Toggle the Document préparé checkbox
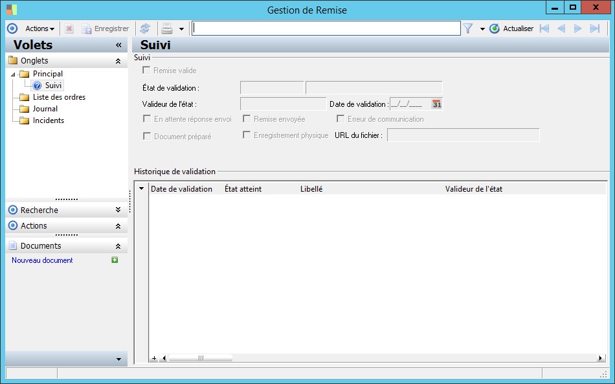 147,136
